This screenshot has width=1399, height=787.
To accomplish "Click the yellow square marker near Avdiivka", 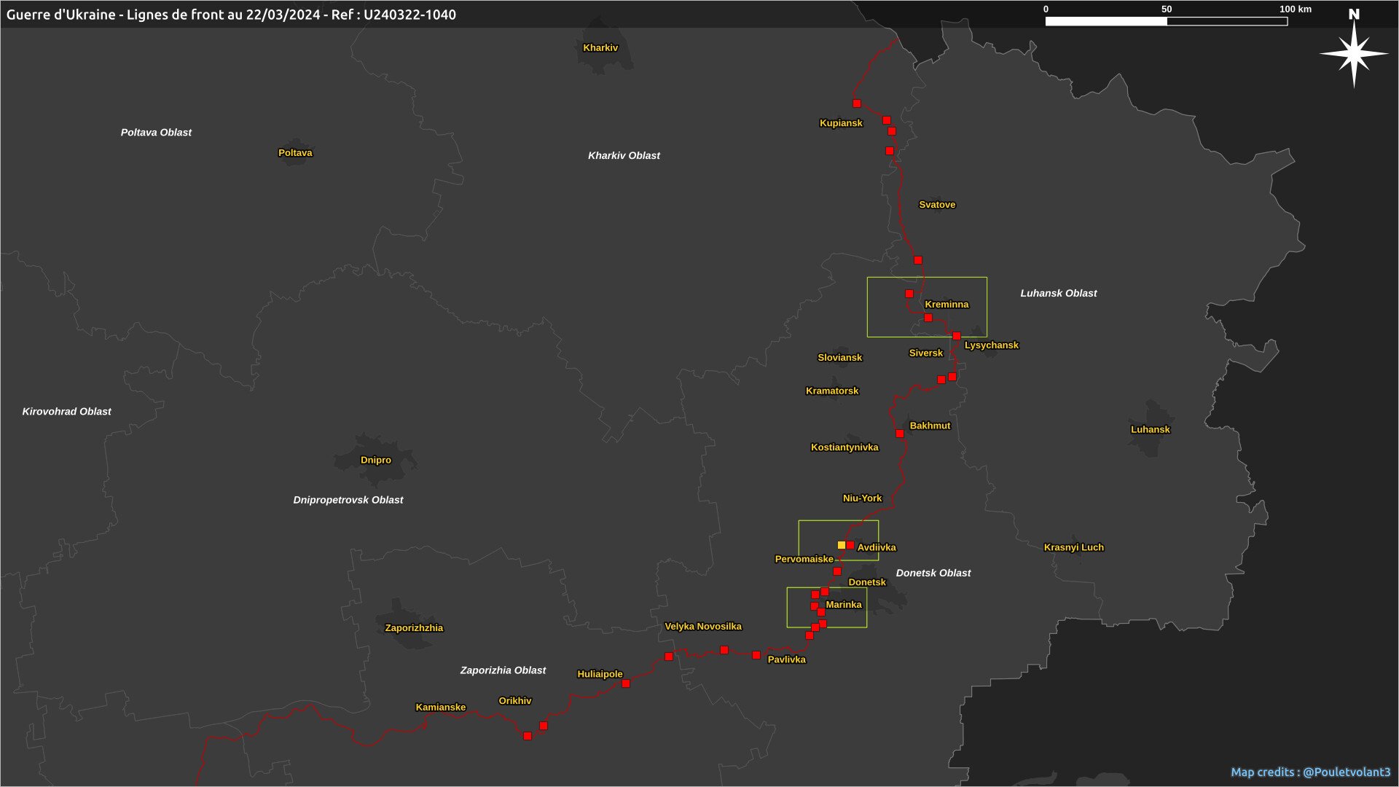I will click(842, 545).
